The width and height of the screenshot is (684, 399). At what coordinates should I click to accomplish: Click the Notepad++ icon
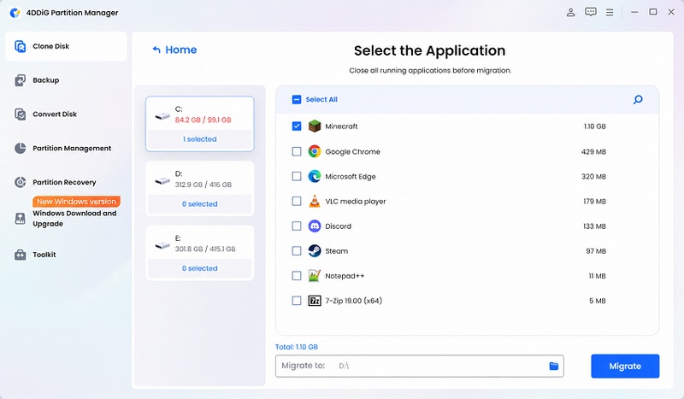tap(315, 276)
